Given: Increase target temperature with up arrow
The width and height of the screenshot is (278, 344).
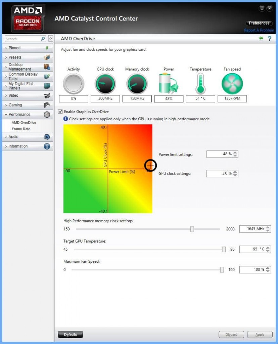Looking at the screenshot, I should (268, 248).
